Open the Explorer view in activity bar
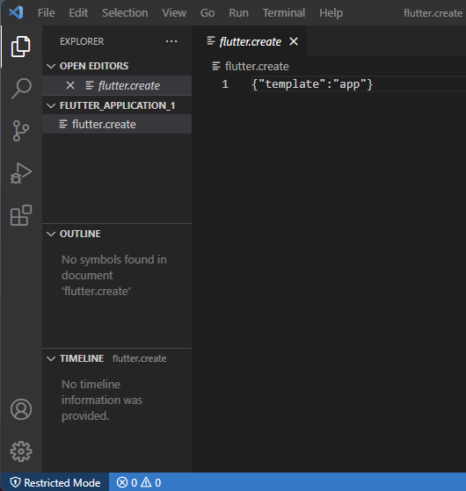This screenshot has width=466, height=491. tap(21, 47)
